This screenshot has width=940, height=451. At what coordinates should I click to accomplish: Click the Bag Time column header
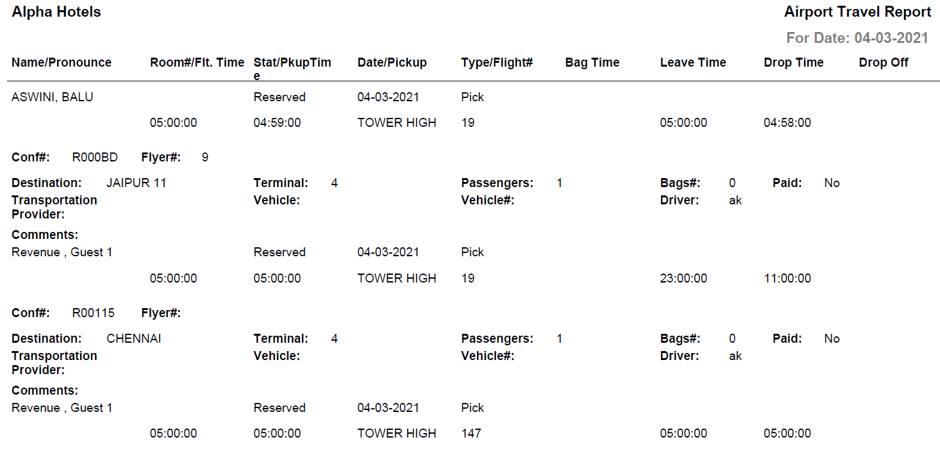tap(592, 63)
